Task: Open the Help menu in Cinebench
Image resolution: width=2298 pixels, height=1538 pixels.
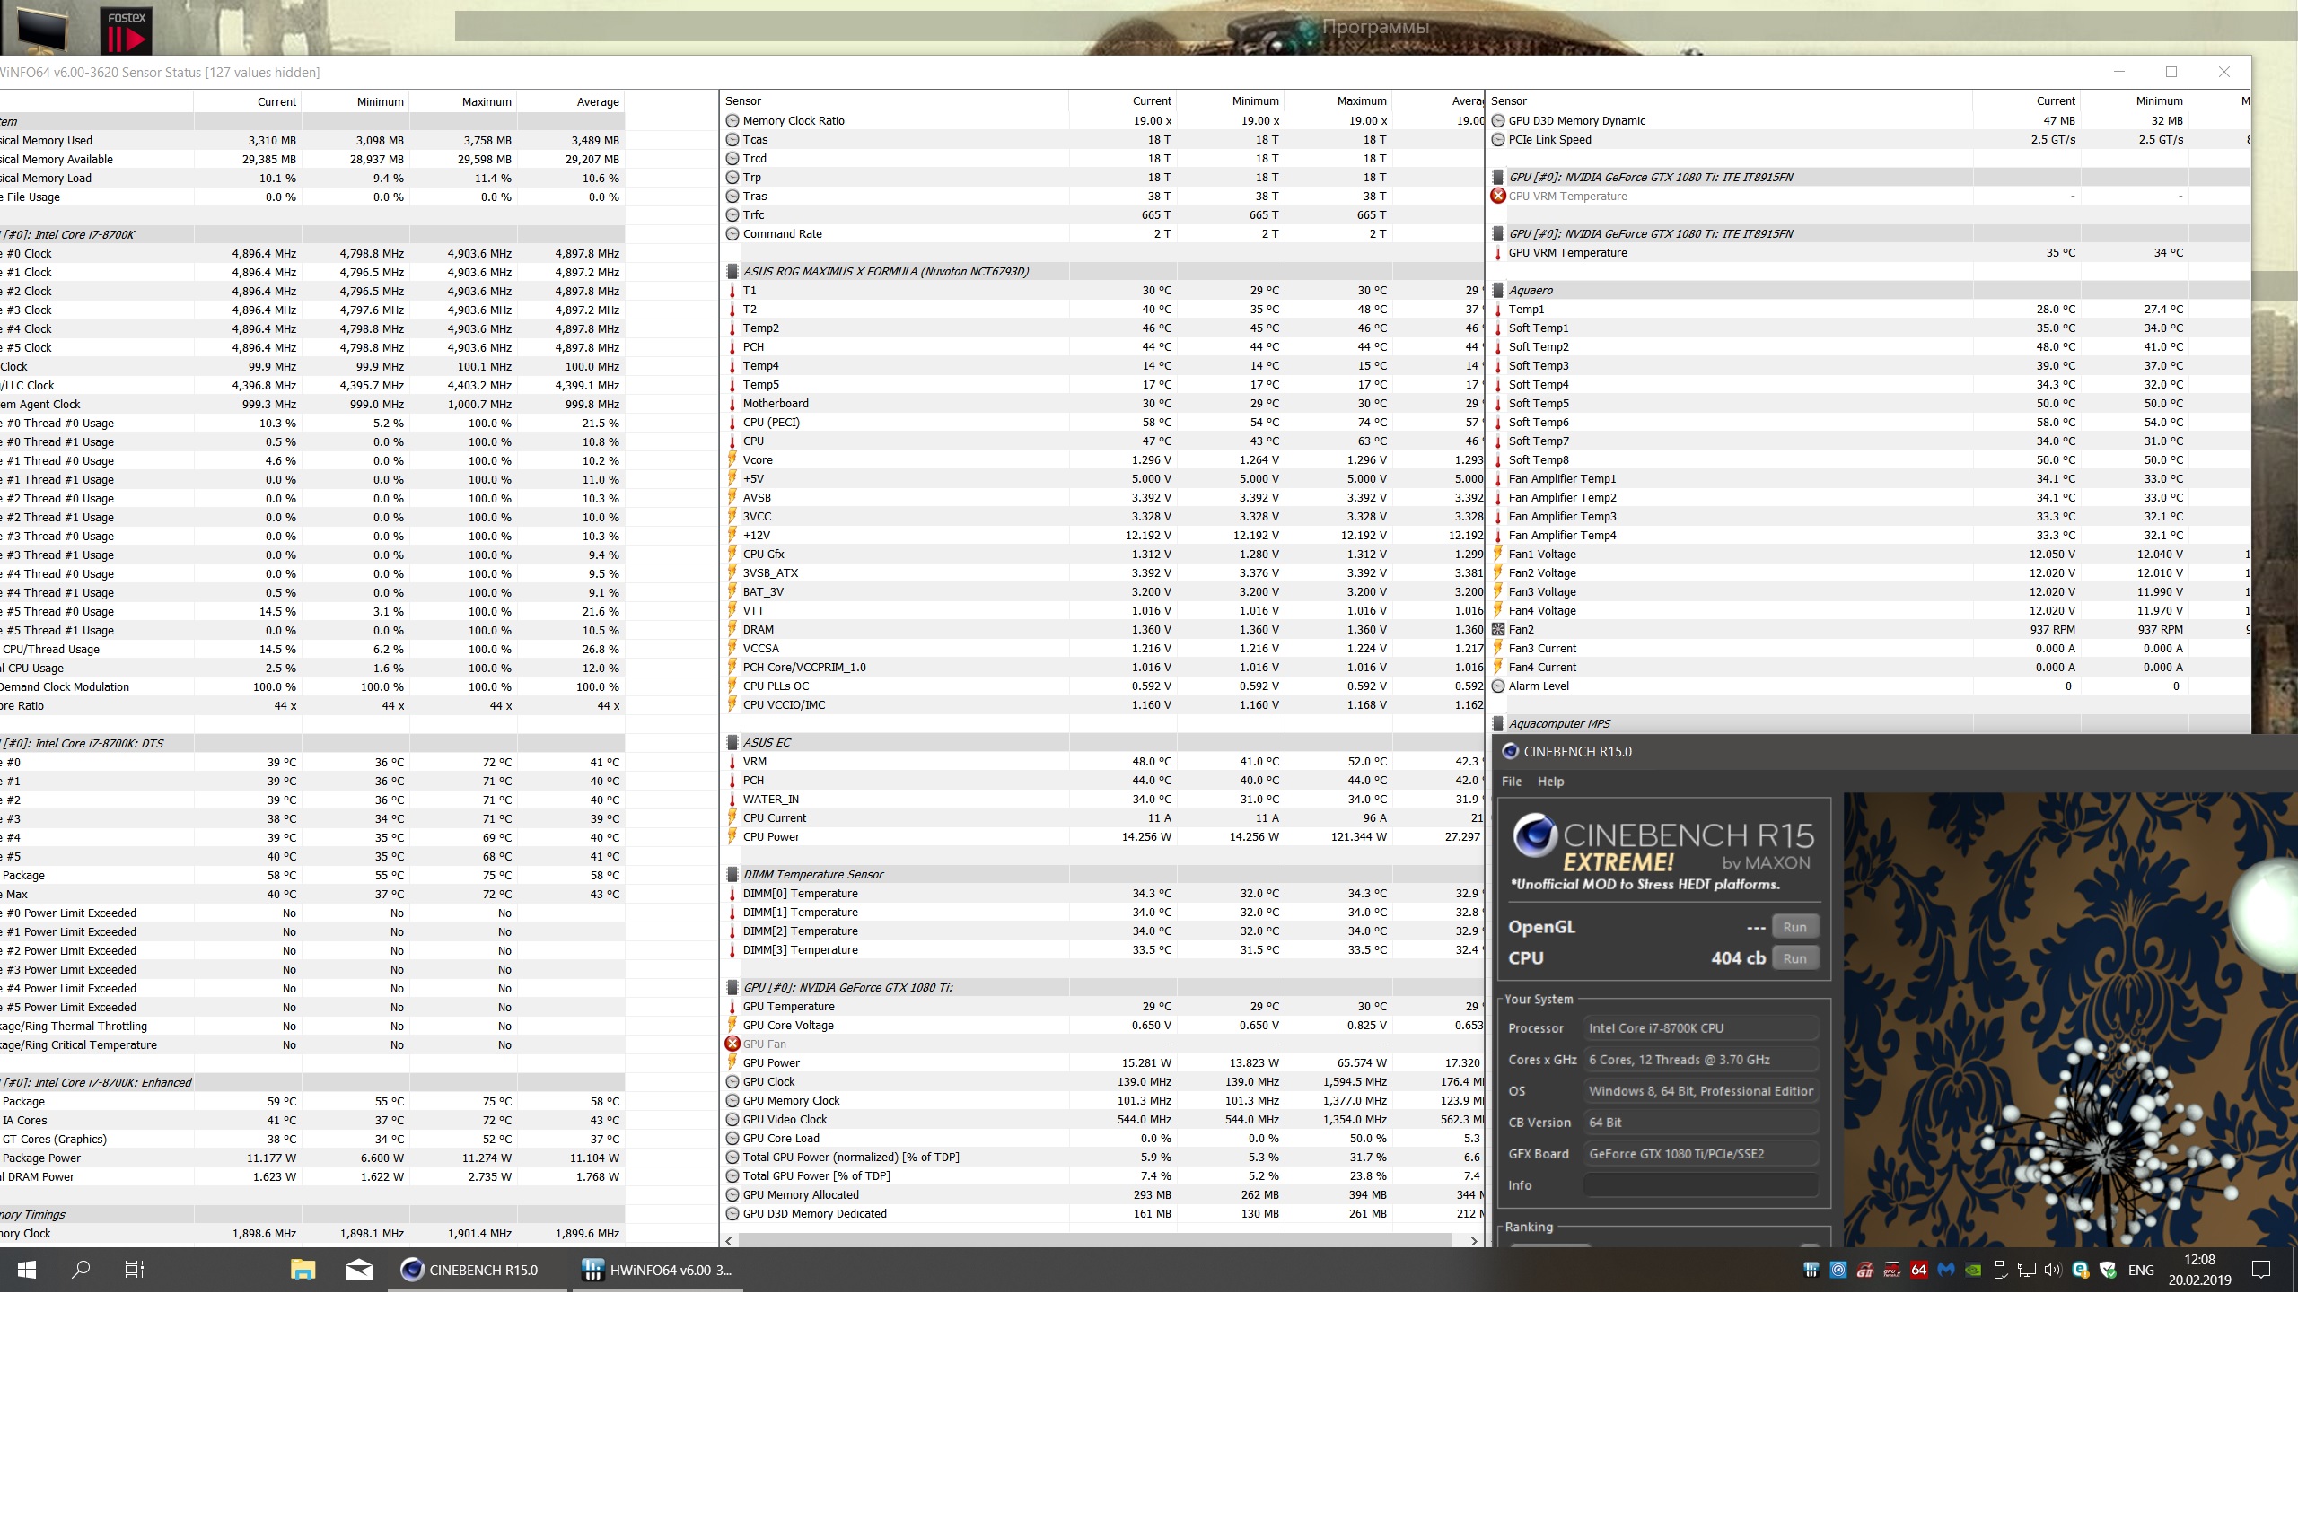Action: [1550, 781]
